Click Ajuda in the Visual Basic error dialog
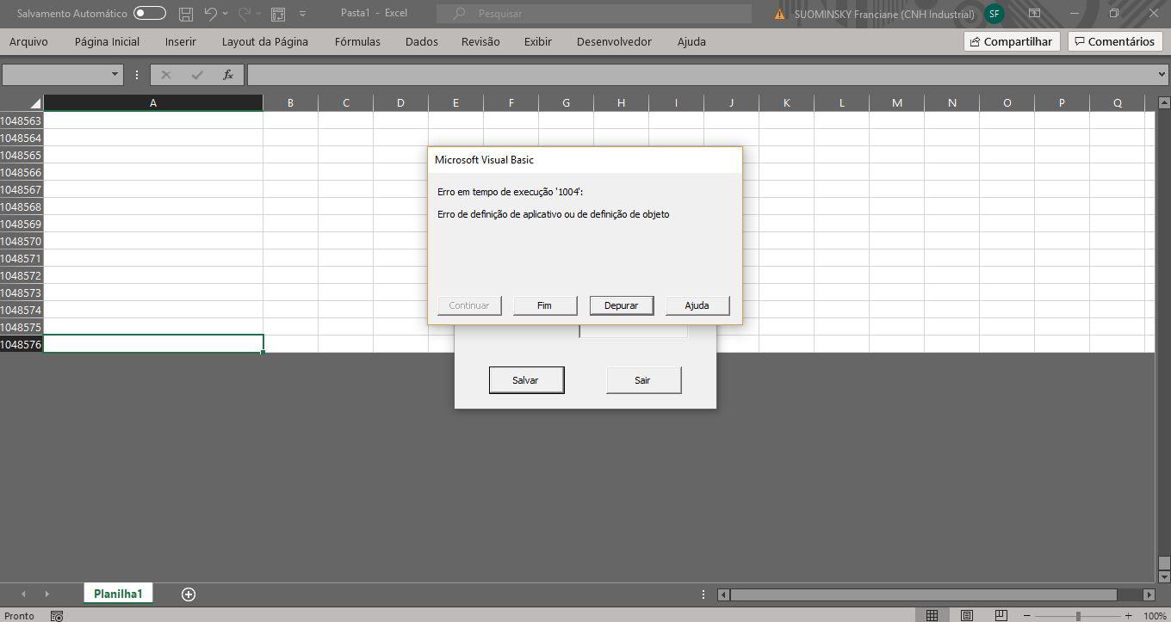 (x=697, y=305)
